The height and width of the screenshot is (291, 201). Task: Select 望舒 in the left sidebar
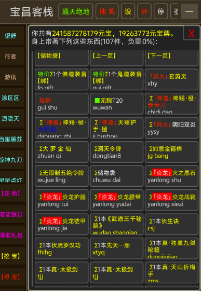(12, 35)
